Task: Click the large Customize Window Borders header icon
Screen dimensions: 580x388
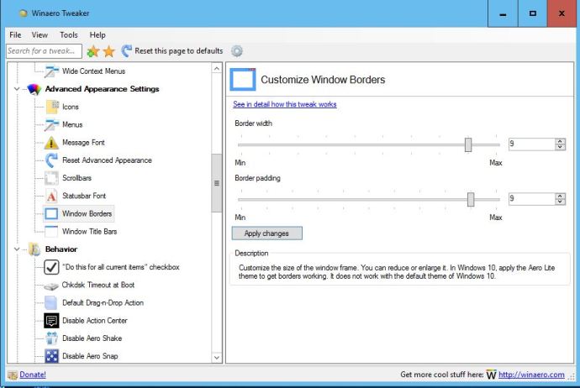Action: pos(243,80)
